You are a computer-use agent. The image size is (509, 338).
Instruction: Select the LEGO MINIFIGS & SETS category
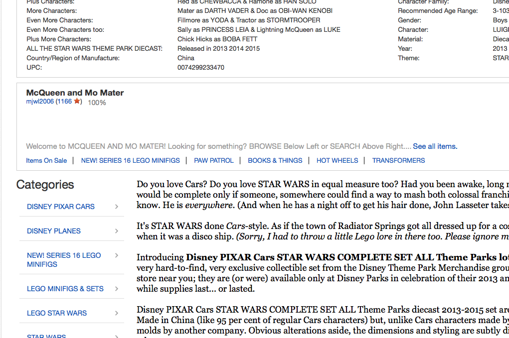point(65,288)
